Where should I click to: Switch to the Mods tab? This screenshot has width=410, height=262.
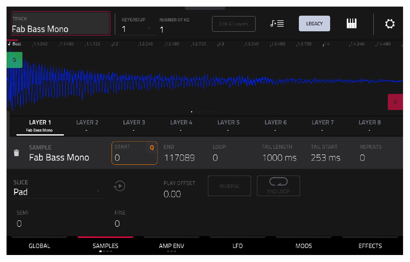point(303,246)
